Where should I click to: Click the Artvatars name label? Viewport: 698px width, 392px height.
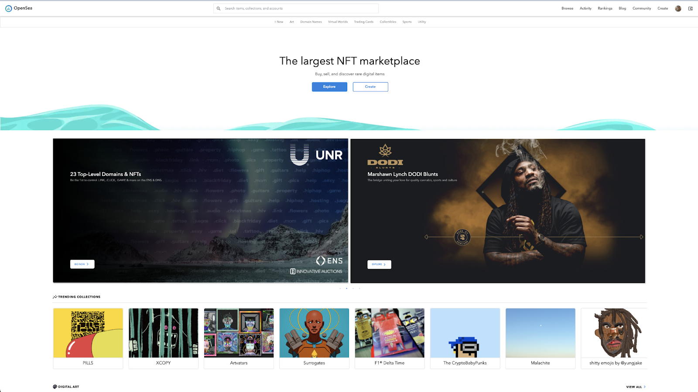click(x=239, y=363)
